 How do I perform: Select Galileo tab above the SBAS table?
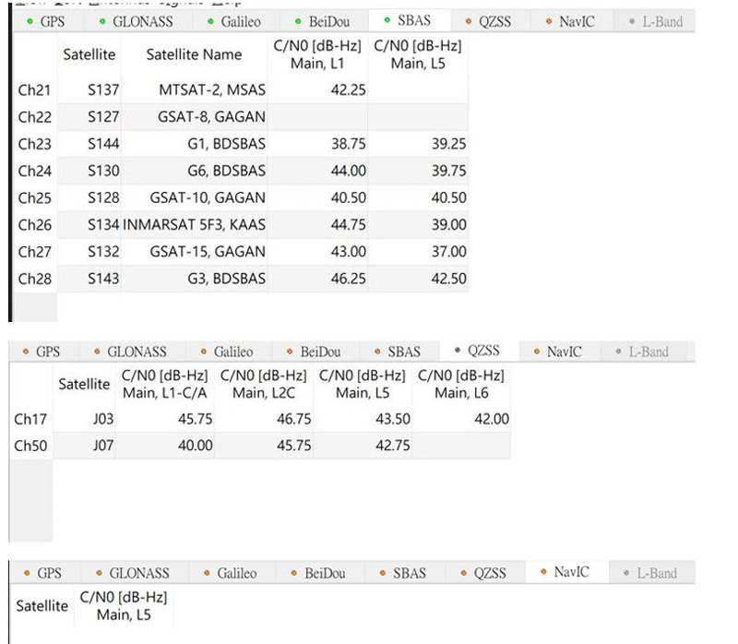point(235,21)
